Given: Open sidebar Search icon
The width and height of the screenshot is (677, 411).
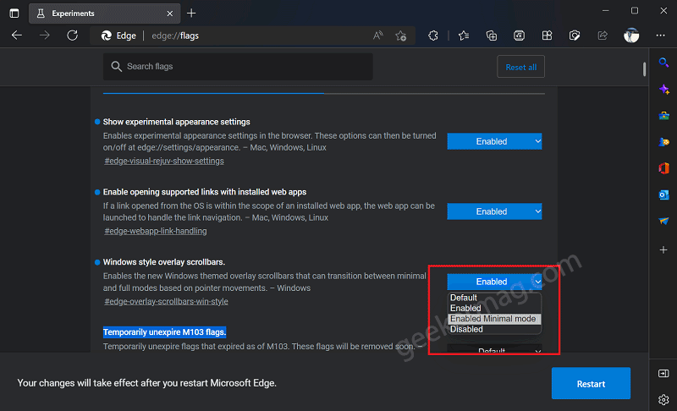Looking at the screenshot, I should pyautogui.click(x=663, y=63).
